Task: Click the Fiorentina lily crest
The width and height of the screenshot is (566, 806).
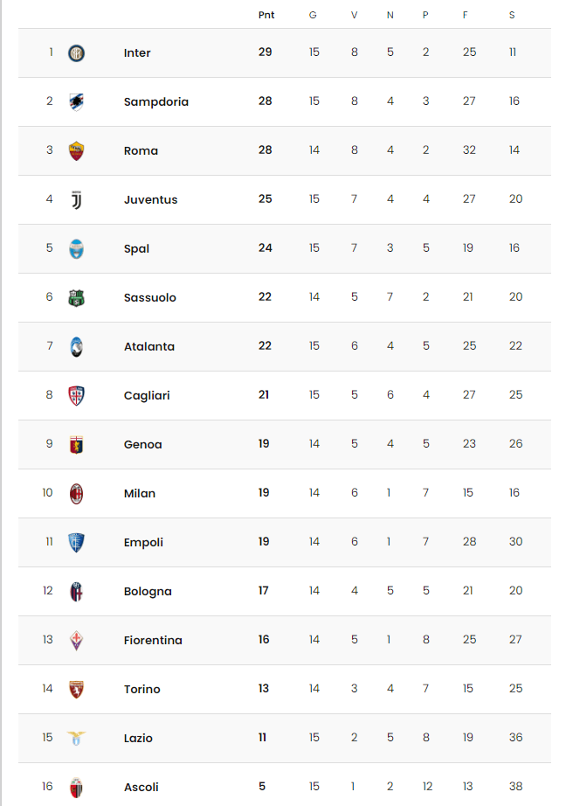Action: 76,641
